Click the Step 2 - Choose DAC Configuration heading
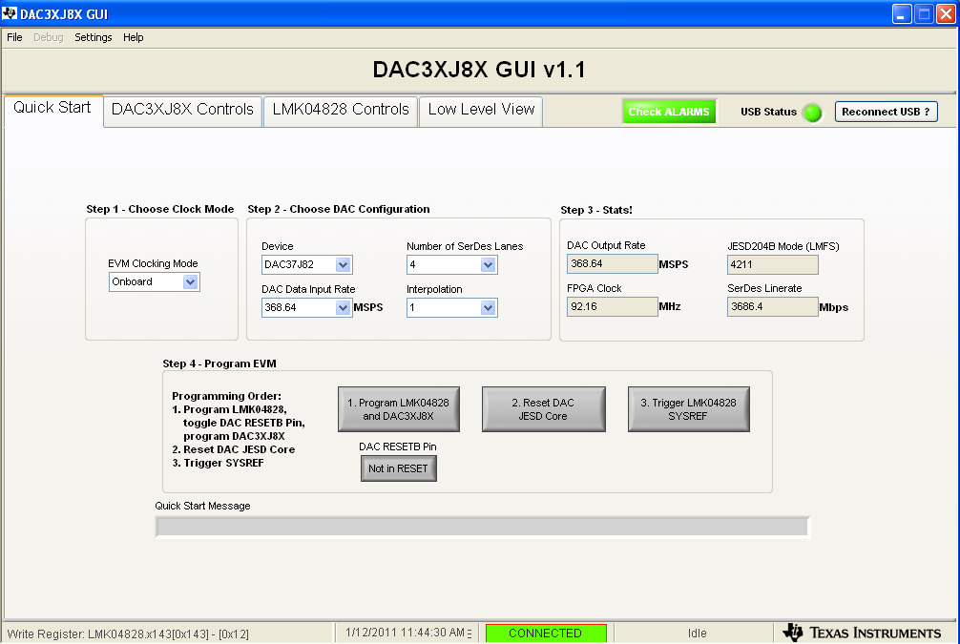 pos(339,209)
